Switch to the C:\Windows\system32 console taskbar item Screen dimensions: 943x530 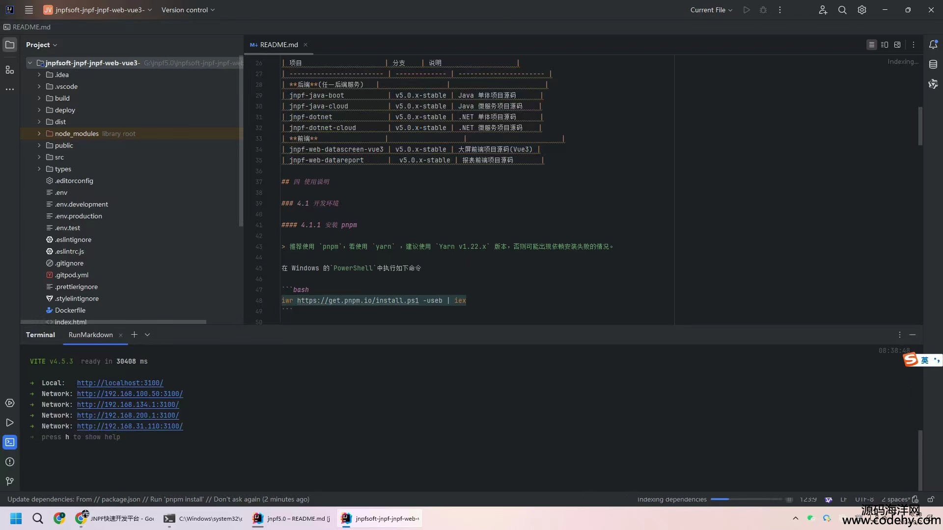pos(203,518)
